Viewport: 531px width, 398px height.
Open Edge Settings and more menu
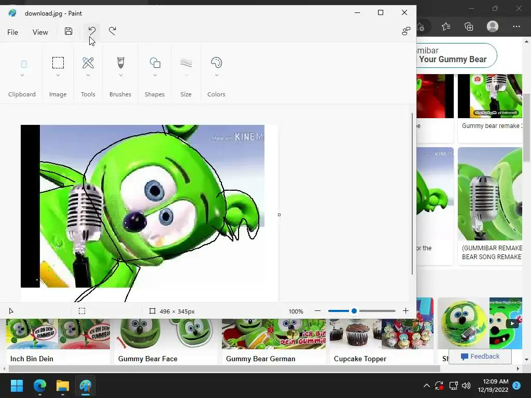tap(516, 26)
